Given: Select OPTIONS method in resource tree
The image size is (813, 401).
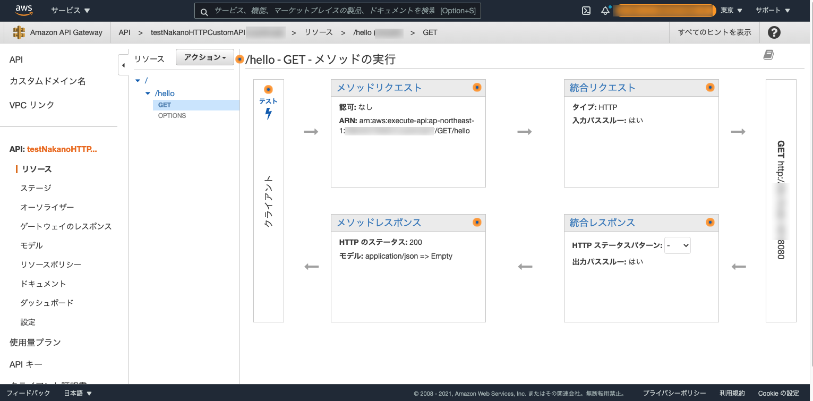Looking at the screenshot, I should [172, 116].
